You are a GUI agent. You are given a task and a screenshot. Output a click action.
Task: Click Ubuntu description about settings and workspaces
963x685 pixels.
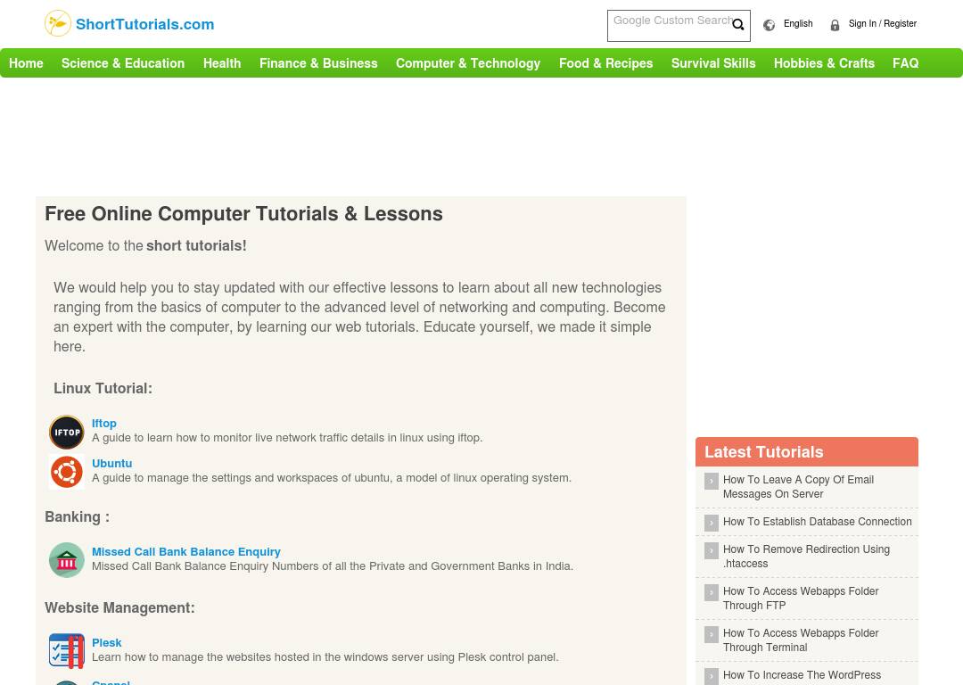(331, 477)
